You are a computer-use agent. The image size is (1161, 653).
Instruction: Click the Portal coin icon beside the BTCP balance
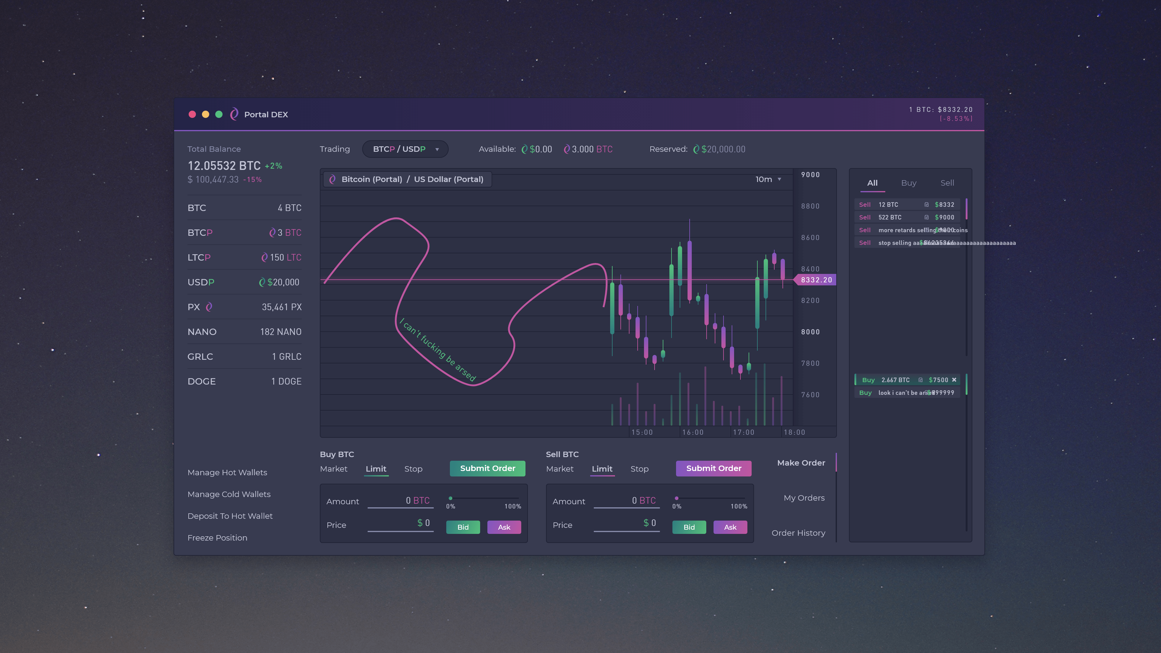[272, 232]
